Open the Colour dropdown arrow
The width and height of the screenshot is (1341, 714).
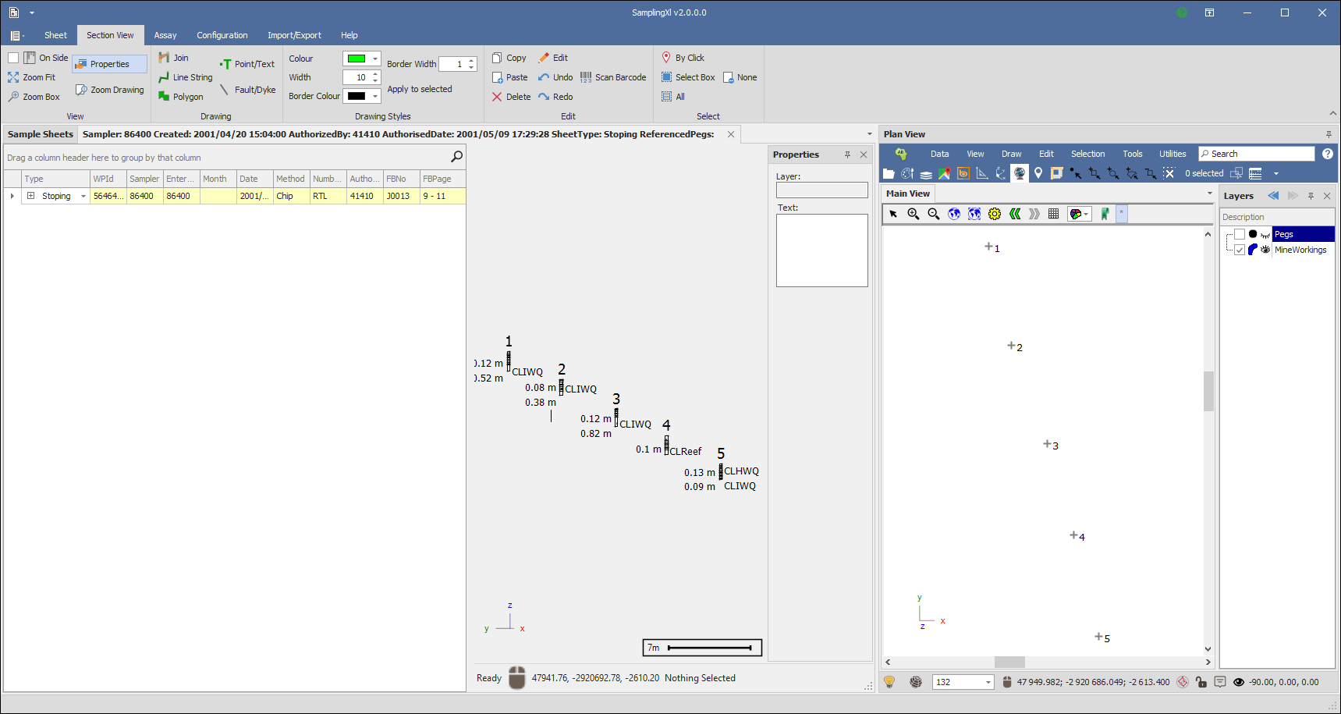(375, 59)
